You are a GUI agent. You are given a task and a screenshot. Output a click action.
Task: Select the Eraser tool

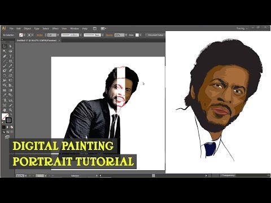pyautogui.click(x=11, y=70)
